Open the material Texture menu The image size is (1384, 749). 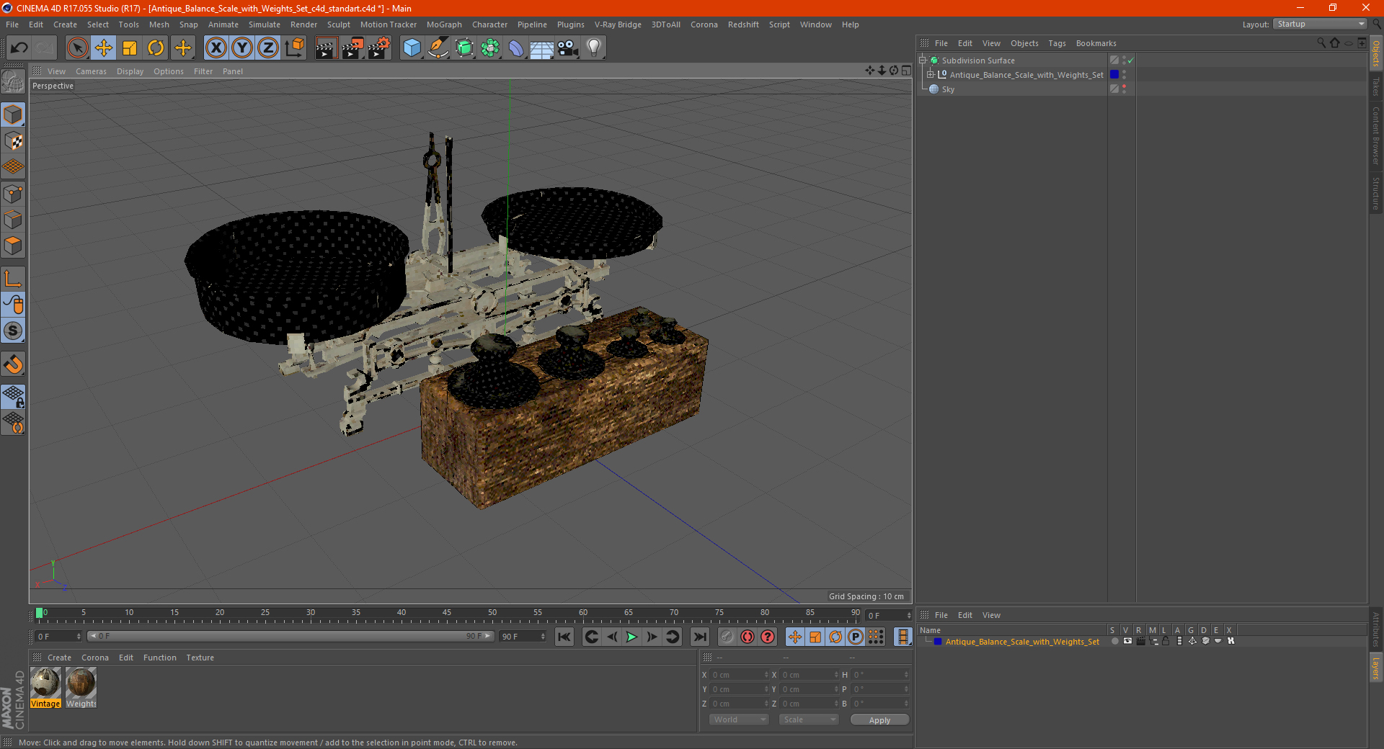pyautogui.click(x=200, y=658)
